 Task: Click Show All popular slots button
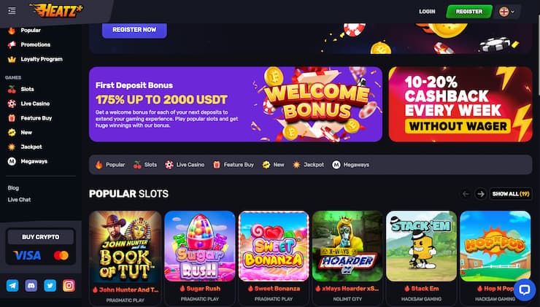(x=511, y=194)
